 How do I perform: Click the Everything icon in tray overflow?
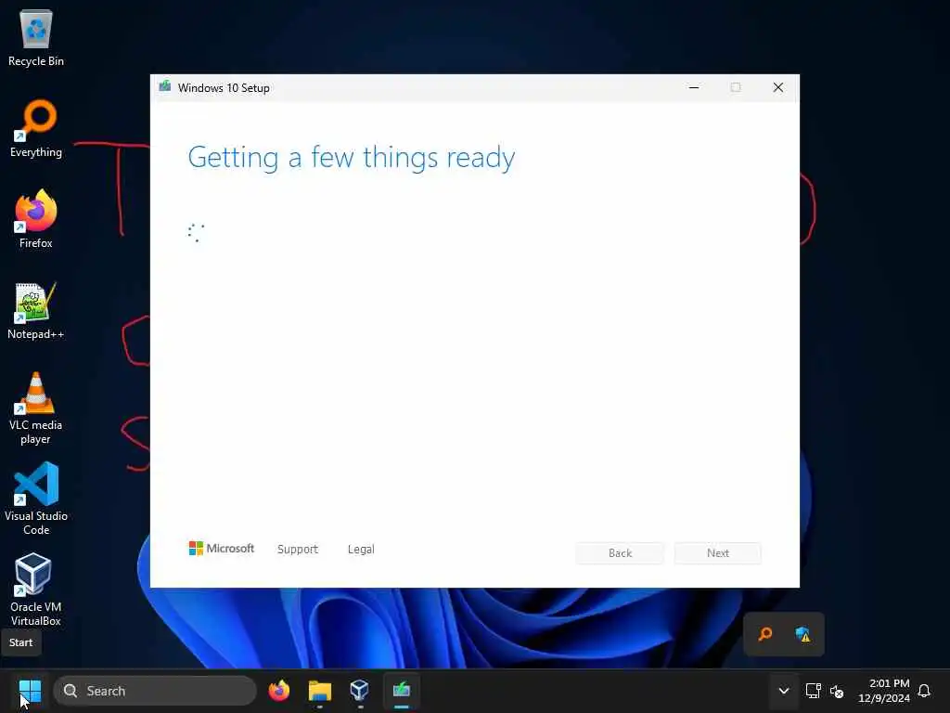(x=765, y=634)
